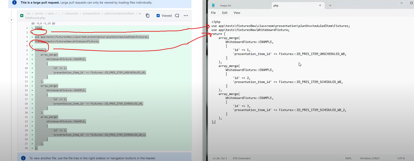Click the Notepad app icon in title bar
The width and height of the screenshot is (414, 161).
pyautogui.click(x=213, y=5)
